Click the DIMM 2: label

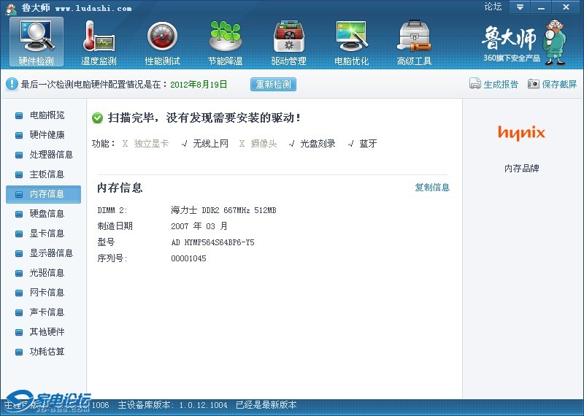point(112,210)
